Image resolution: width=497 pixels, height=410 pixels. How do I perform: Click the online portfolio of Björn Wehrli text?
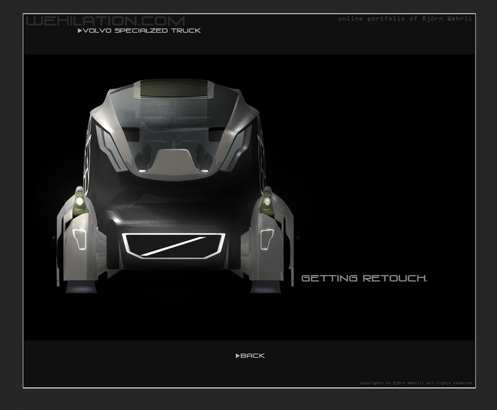405,19
